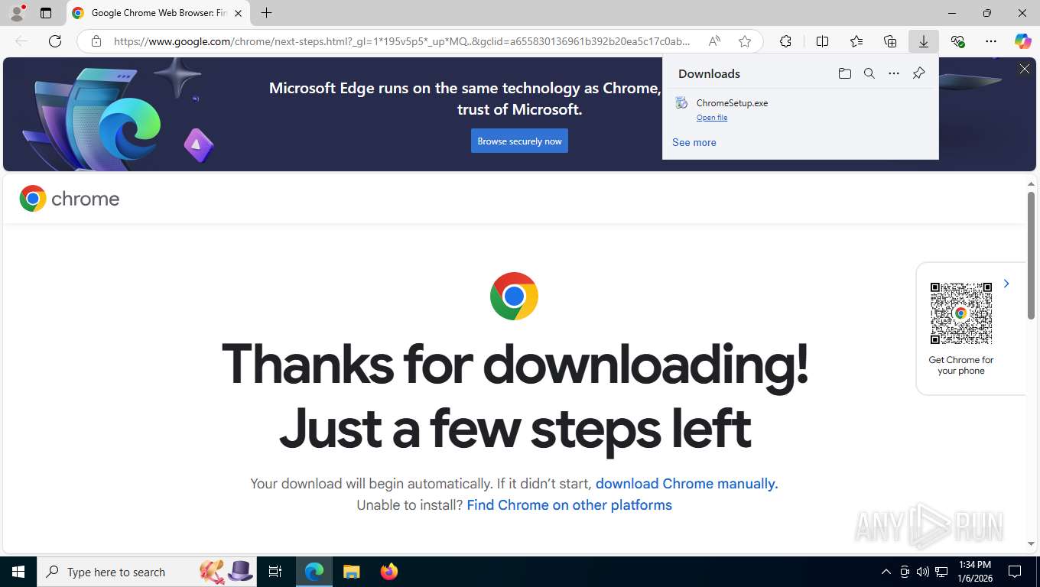Image resolution: width=1040 pixels, height=587 pixels.
Task: Open the volume control tray icon
Action: [923, 572]
